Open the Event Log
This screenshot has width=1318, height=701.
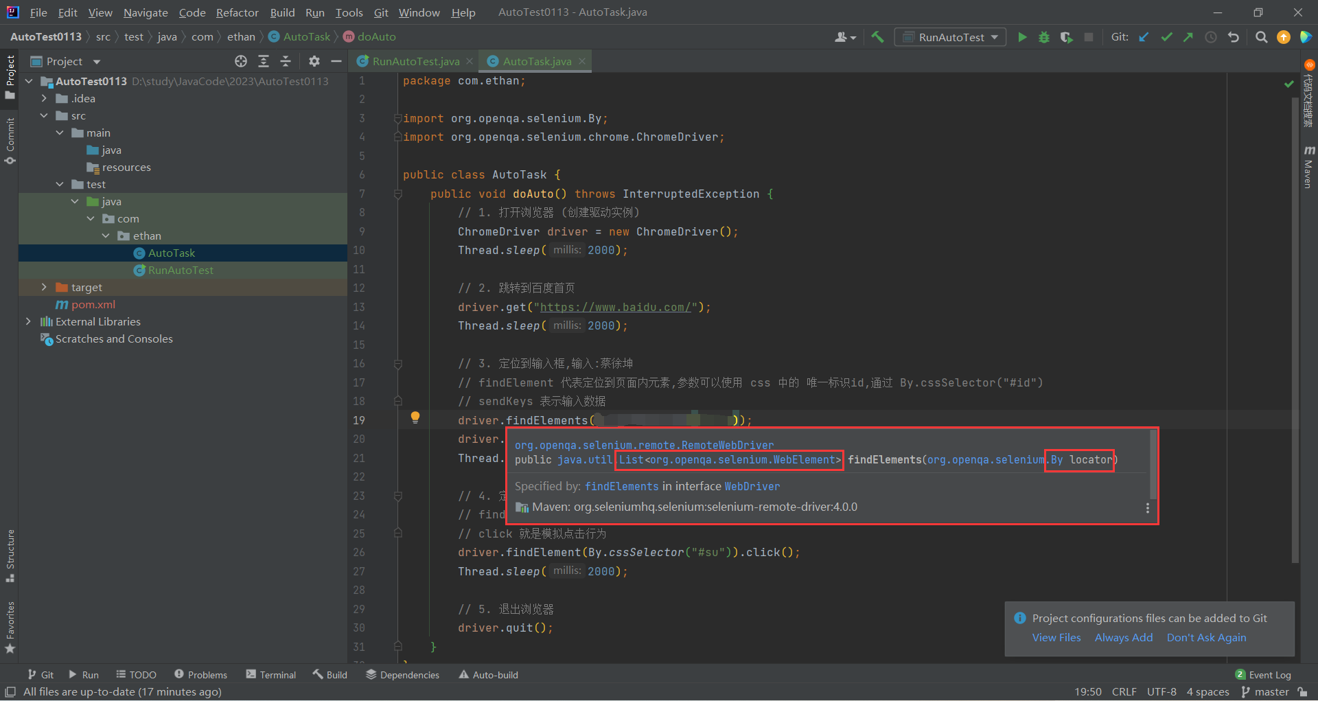pos(1263,675)
